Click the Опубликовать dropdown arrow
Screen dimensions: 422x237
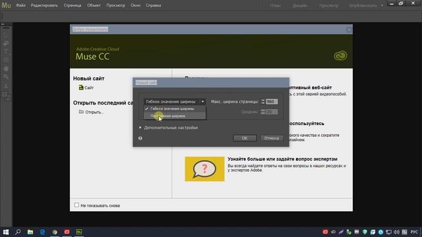coord(382,6)
